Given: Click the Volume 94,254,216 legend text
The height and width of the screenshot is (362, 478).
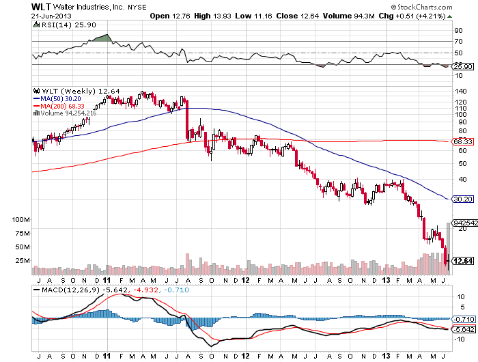Looking at the screenshot, I should click(x=68, y=113).
